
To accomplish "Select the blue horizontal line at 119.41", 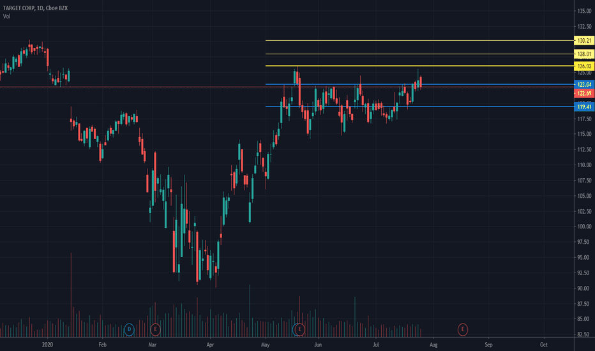I will click(419, 107).
